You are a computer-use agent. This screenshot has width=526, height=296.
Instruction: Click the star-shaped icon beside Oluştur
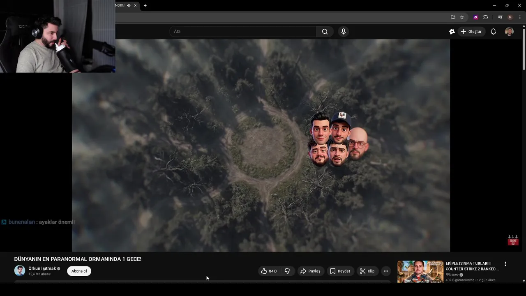(x=452, y=32)
